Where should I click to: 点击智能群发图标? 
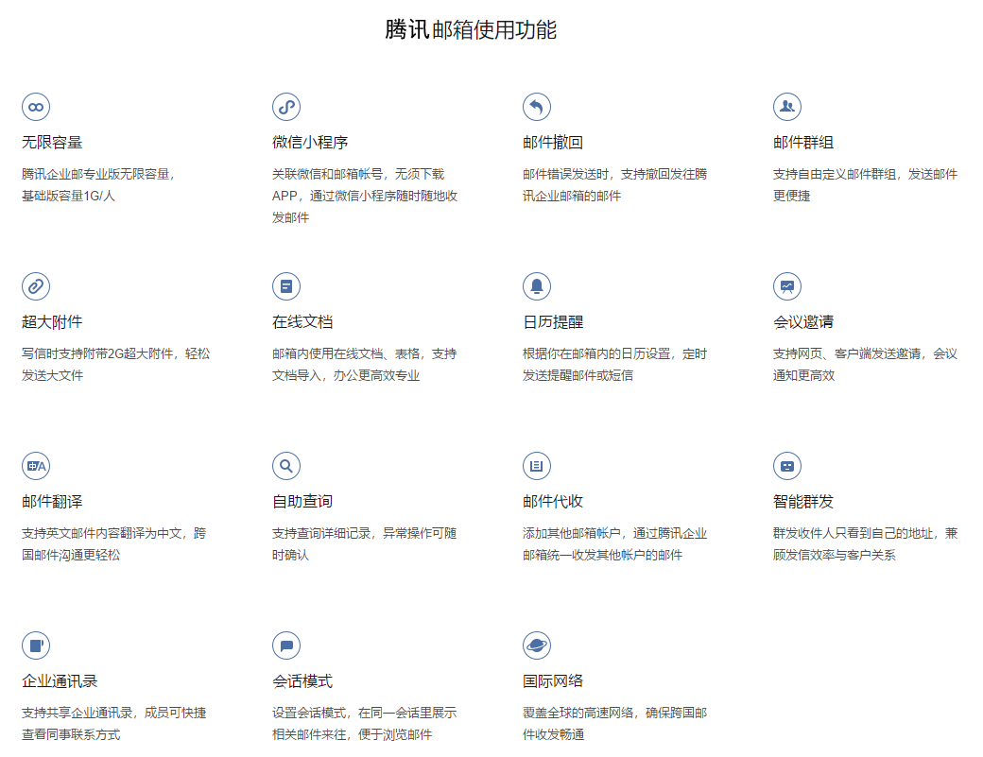(787, 466)
